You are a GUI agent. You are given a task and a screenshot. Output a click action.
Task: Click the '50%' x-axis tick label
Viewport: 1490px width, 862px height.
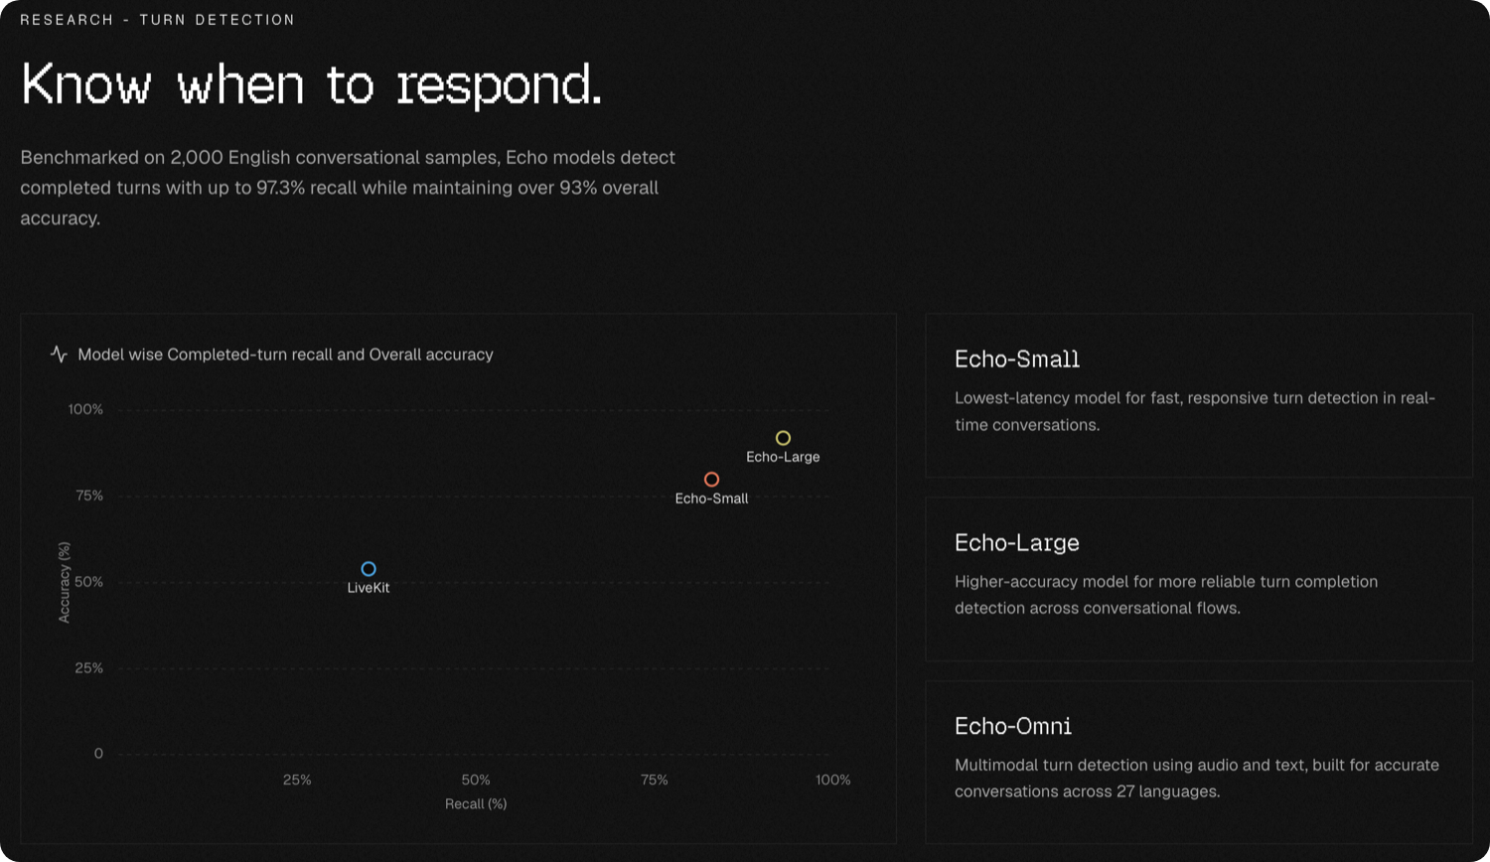[476, 780]
